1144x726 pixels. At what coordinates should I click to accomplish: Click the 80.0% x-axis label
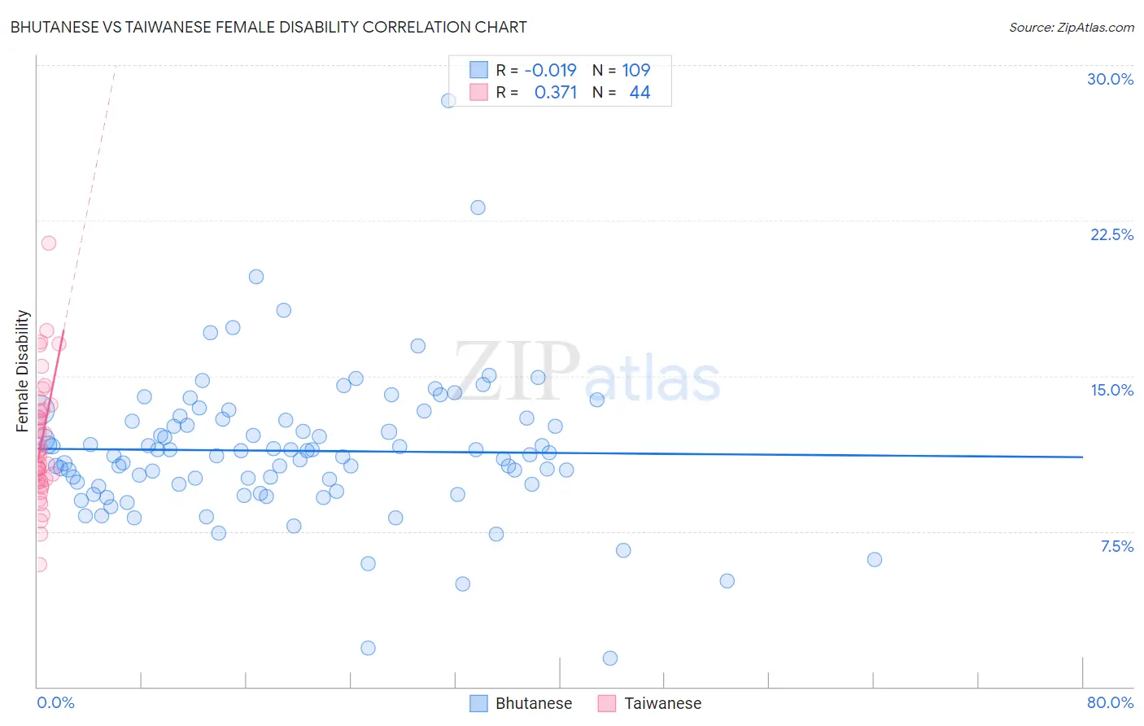(x=1110, y=702)
